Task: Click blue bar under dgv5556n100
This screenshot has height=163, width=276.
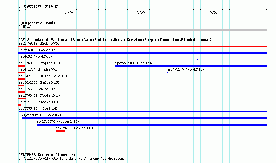Action: [145, 118]
